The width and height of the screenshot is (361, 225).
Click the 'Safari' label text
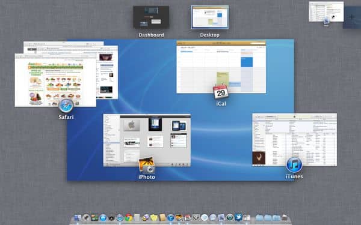(x=66, y=117)
